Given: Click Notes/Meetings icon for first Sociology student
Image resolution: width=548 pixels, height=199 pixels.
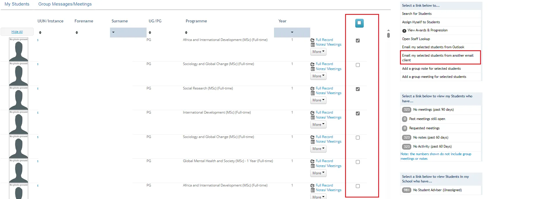Looking at the screenshot, I should pos(313,69).
